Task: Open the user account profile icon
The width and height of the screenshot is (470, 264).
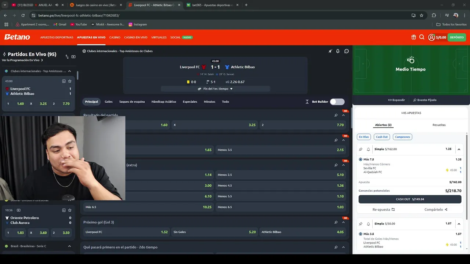Action: (x=431, y=37)
